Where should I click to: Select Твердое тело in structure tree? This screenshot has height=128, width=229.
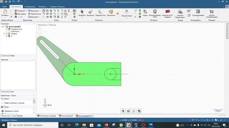tap(16, 29)
